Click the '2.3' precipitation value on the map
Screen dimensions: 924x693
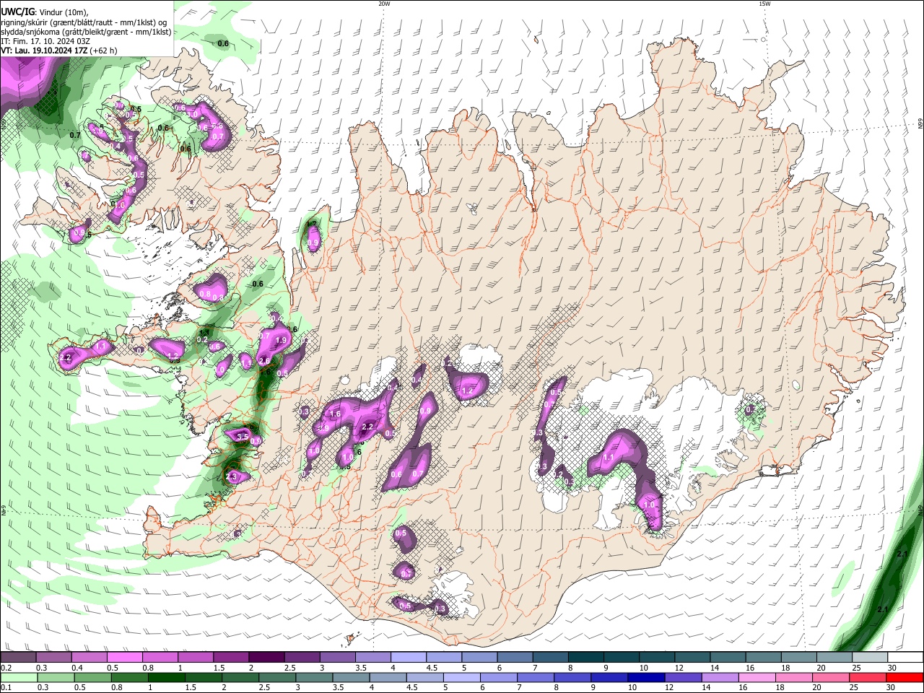(x=232, y=476)
